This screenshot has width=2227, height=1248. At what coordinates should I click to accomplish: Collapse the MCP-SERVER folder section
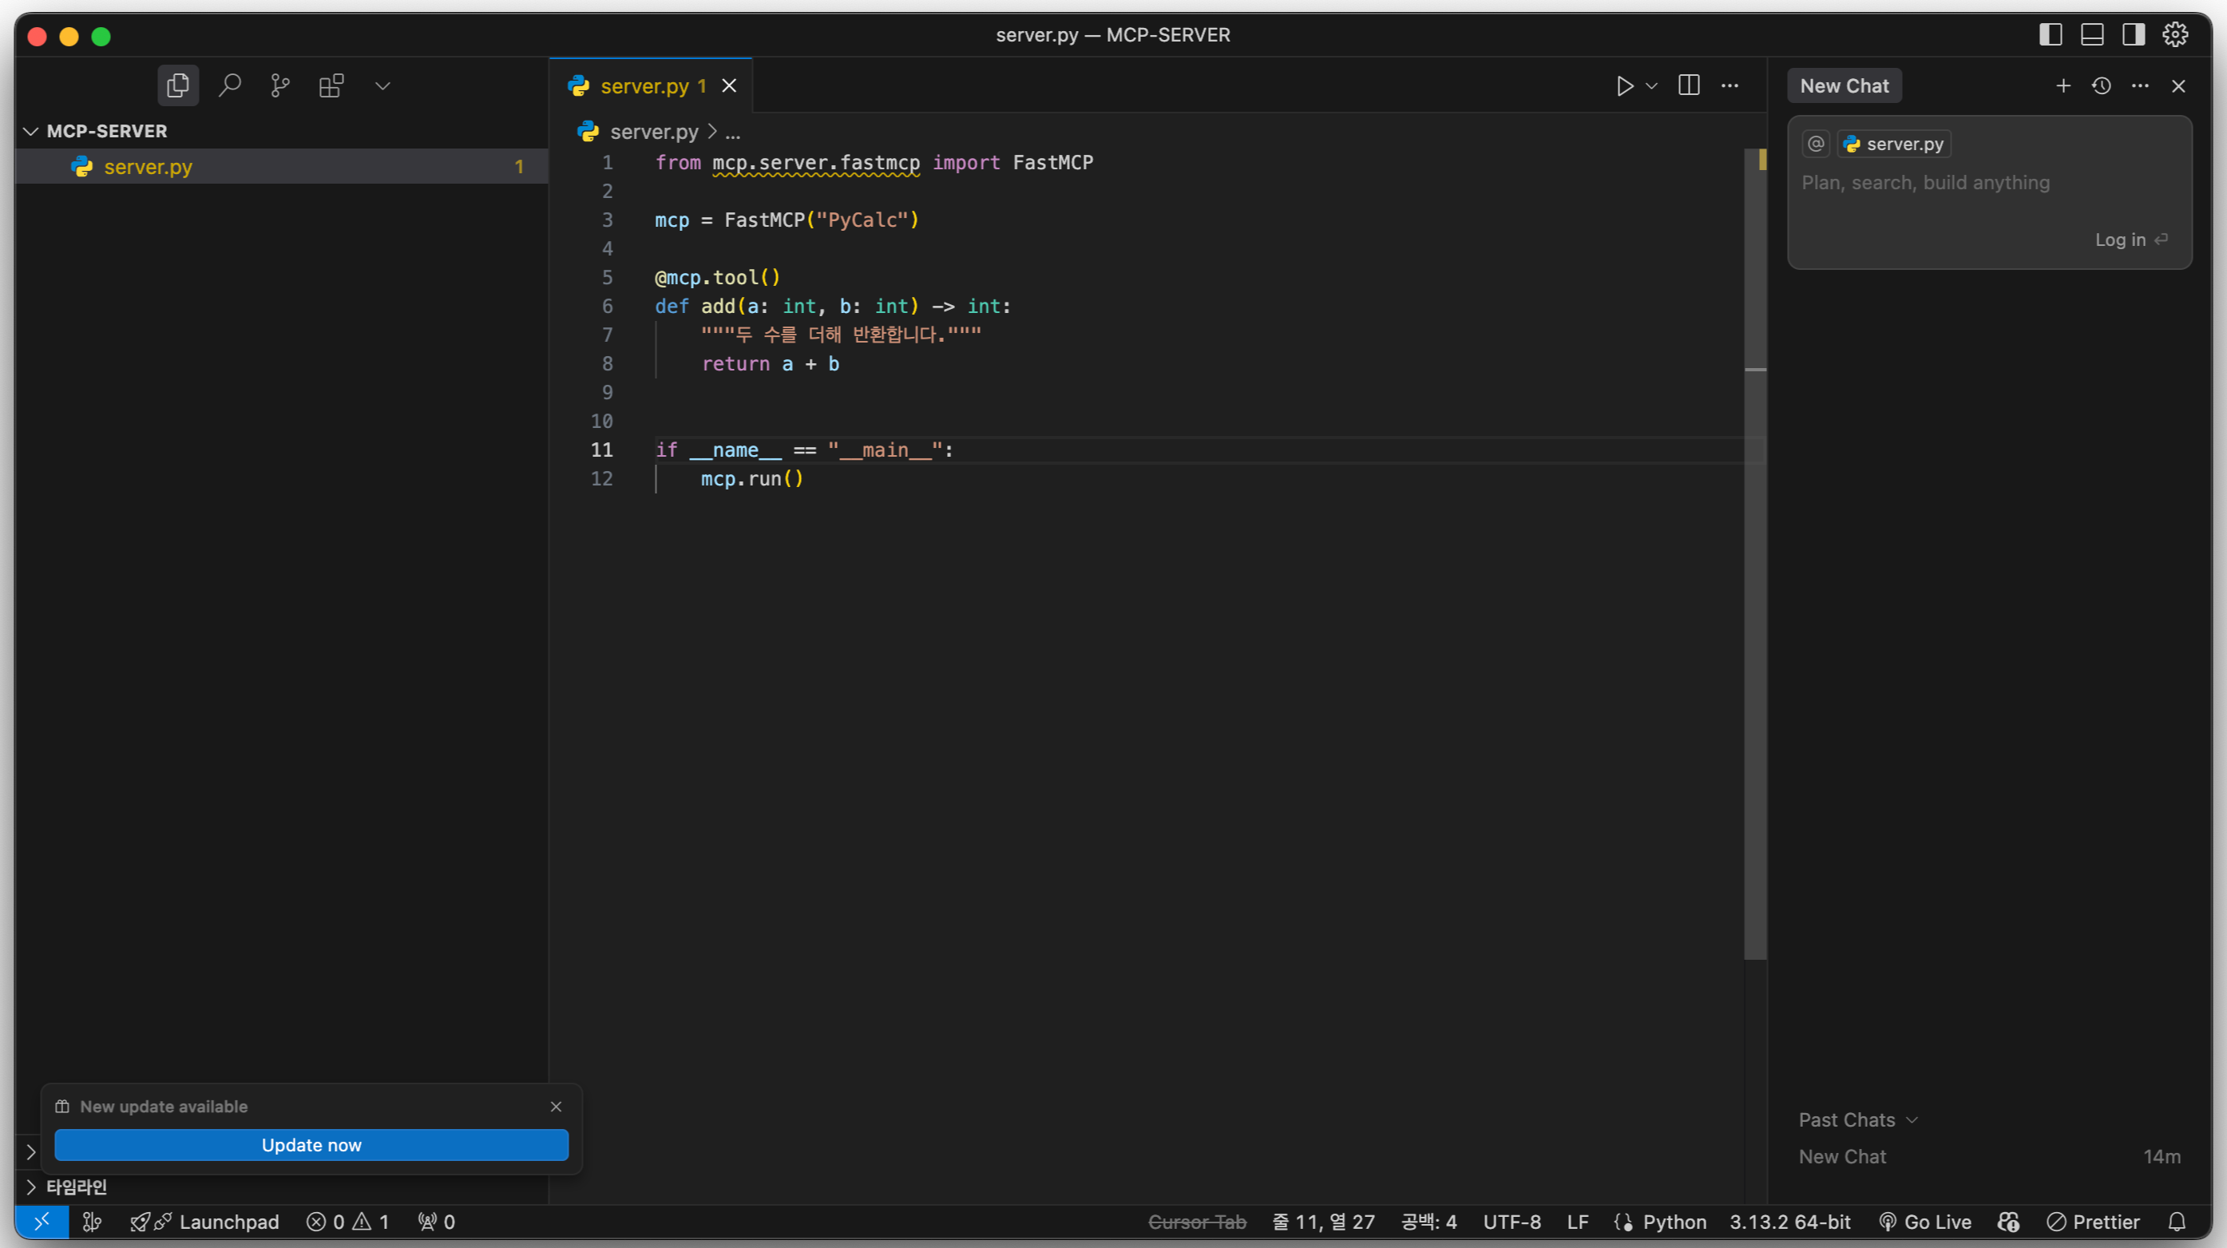tap(31, 132)
